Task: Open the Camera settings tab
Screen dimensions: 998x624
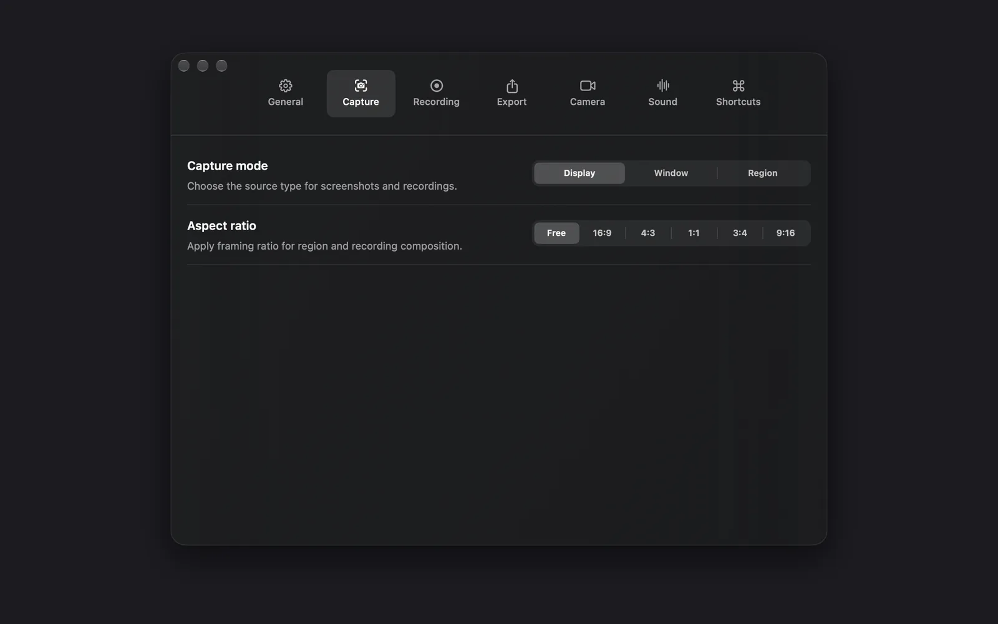Action: (587, 93)
